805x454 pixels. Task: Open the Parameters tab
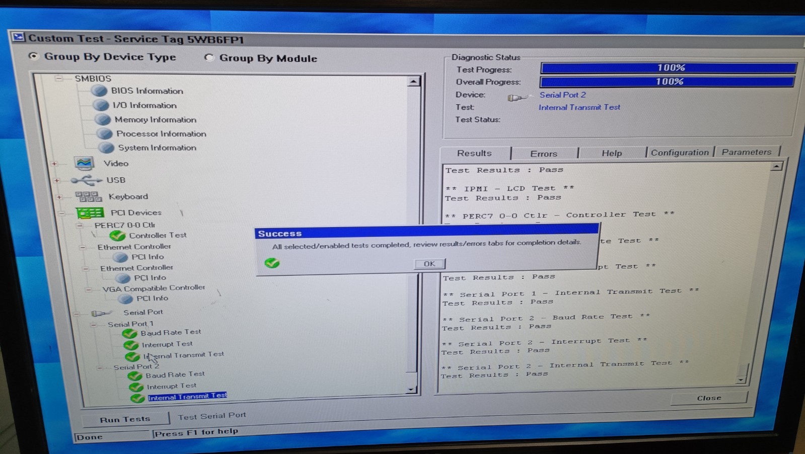point(747,152)
